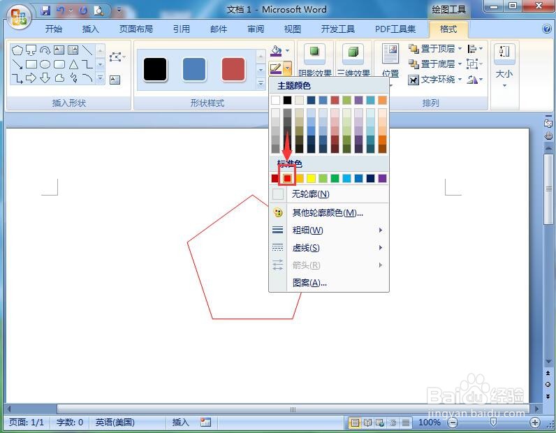Image resolution: width=556 pixels, height=433 pixels.
Task: Open the 插入 ribbon tab
Action: [x=90, y=29]
